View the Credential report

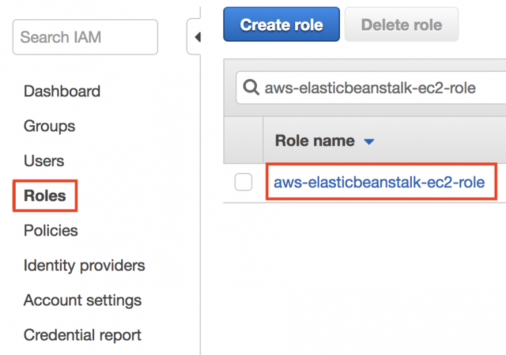[82, 335]
